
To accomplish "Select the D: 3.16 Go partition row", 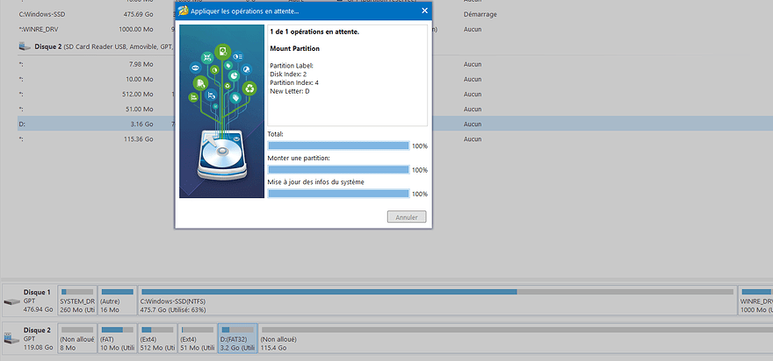I will click(88, 124).
